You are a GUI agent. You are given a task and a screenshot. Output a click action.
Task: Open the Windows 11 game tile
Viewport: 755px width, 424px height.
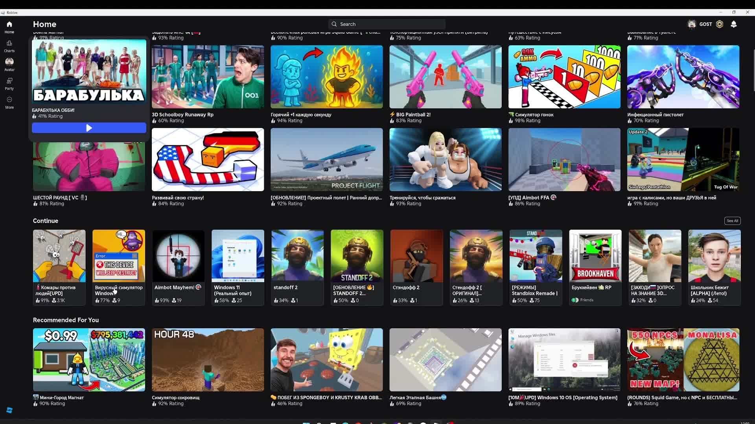point(238,256)
